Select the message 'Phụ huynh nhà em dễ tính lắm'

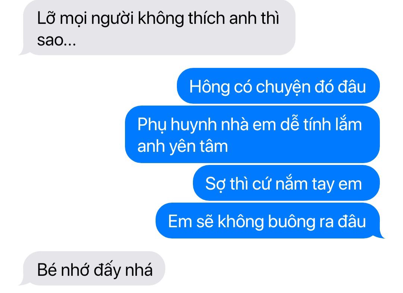coord(252,134)
